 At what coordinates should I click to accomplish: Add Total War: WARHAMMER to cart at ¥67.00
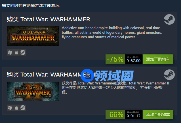[158, 59]
